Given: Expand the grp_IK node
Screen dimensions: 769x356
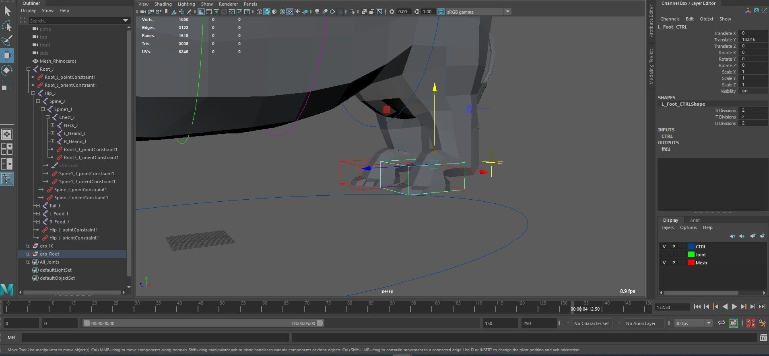Looking at the screenshot, I should (x=28, y=246).
